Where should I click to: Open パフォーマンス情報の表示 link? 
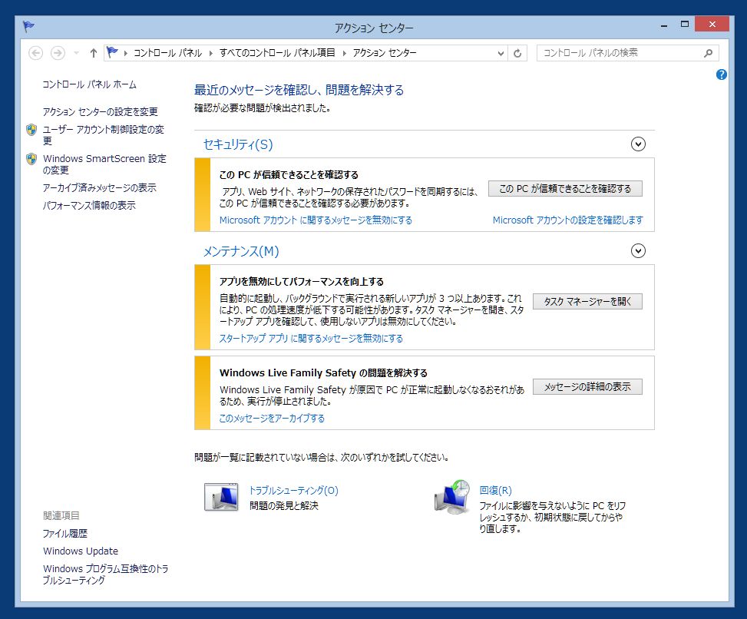click(89, 205)
